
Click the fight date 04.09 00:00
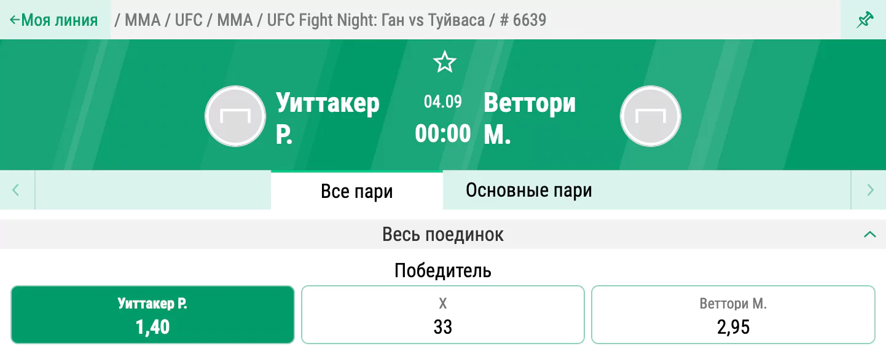click(x=443, y=118)
